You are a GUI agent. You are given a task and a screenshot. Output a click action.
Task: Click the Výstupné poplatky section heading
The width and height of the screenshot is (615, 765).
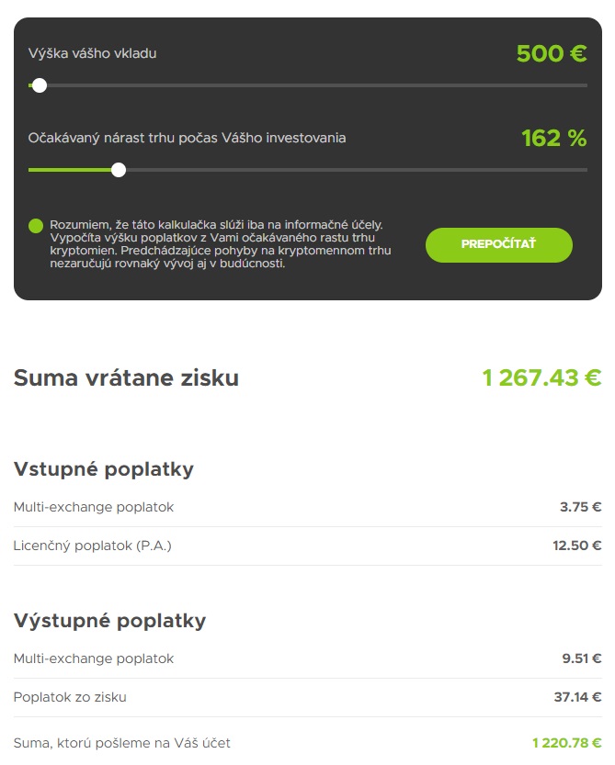[x=110, y=621]
